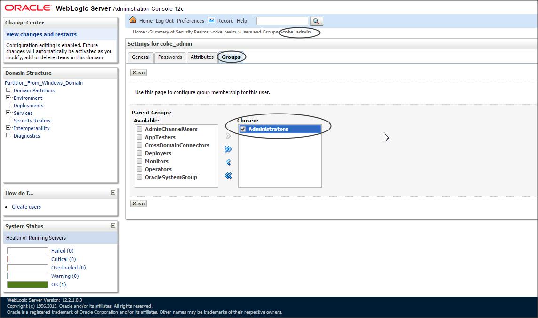Click the Record icon in toolbar
The height and width of the screenshot is (318, 538).
(x=211, y=20)
